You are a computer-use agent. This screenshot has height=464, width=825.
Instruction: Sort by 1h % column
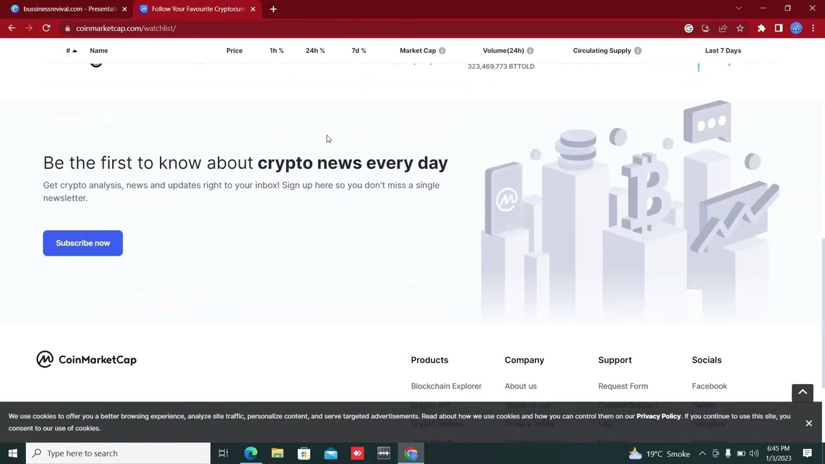[277, 50]
